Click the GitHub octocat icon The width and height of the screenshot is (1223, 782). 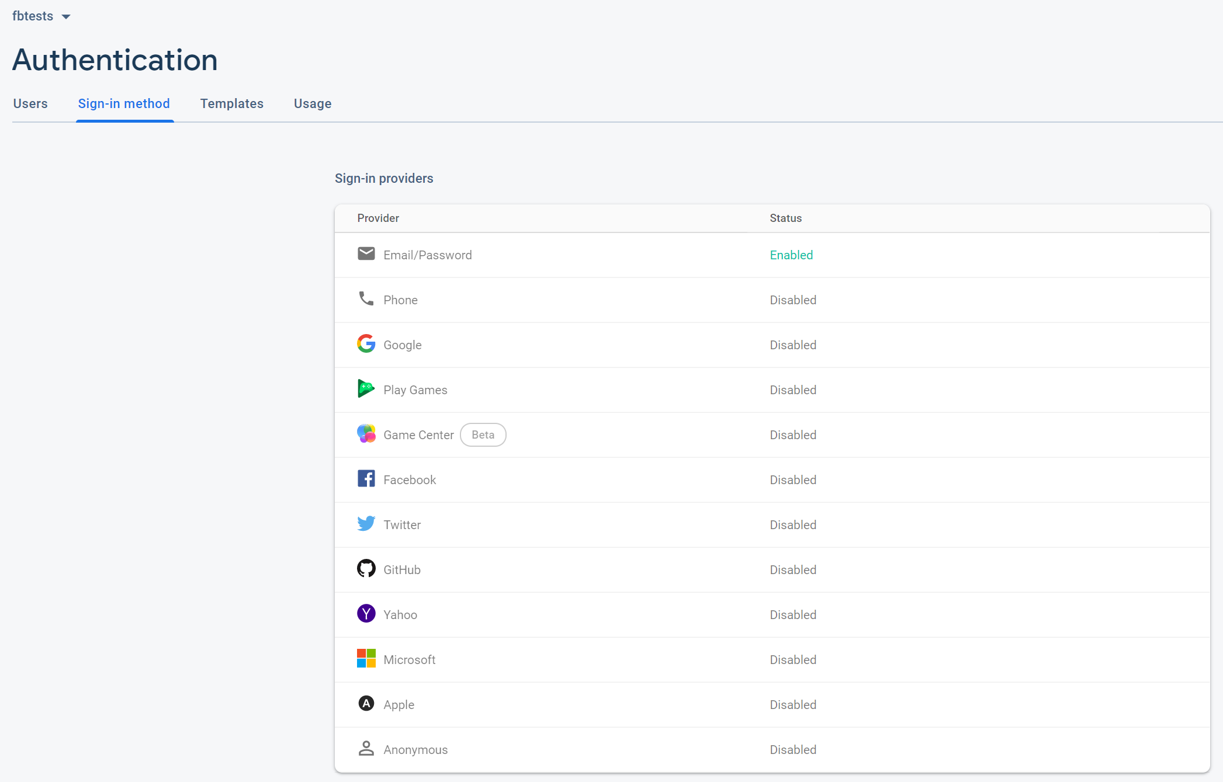pyautogui.click(x=366, y=568)
